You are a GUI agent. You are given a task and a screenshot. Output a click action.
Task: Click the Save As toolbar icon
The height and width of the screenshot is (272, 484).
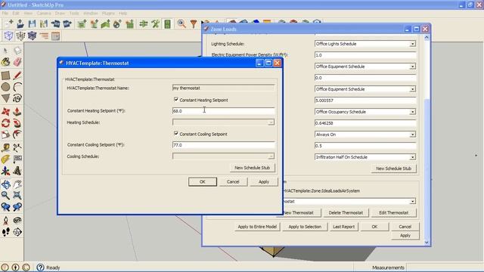pyautogui.click(x=44, y=23)
